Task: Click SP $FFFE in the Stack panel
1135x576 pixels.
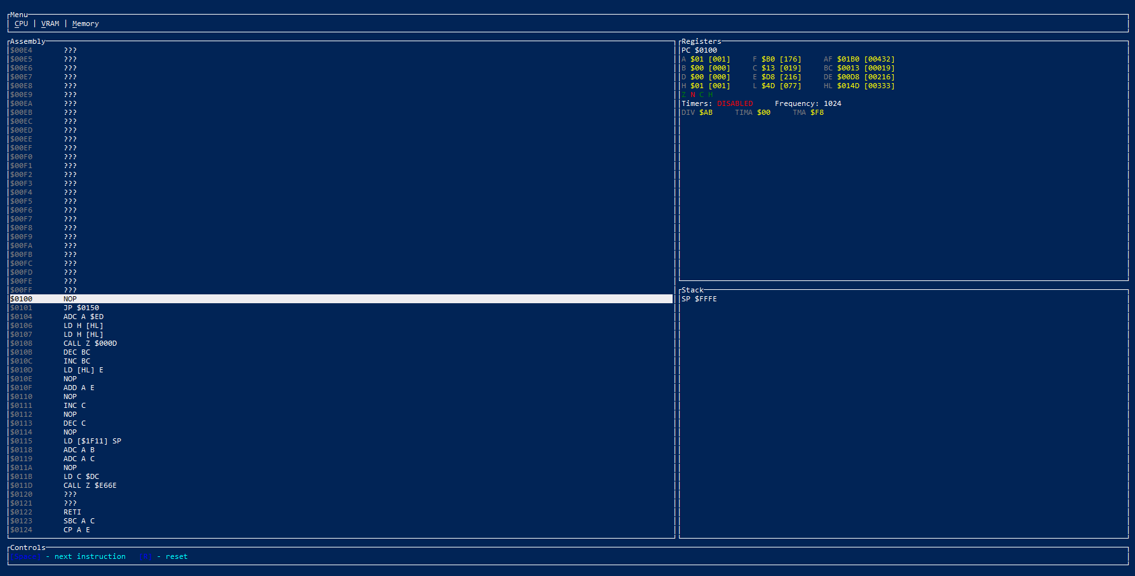Action: [699, 299]
